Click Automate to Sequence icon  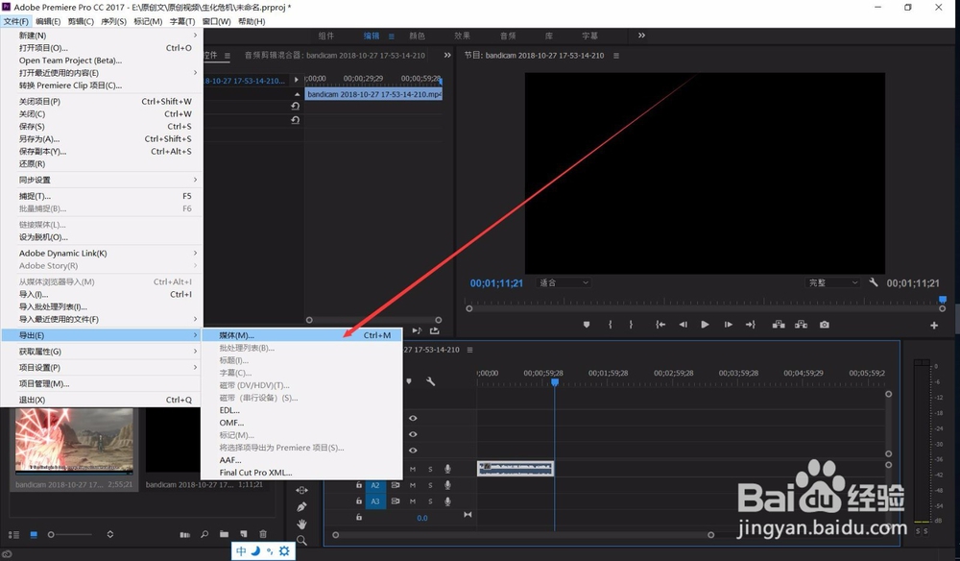coord(185,535)
